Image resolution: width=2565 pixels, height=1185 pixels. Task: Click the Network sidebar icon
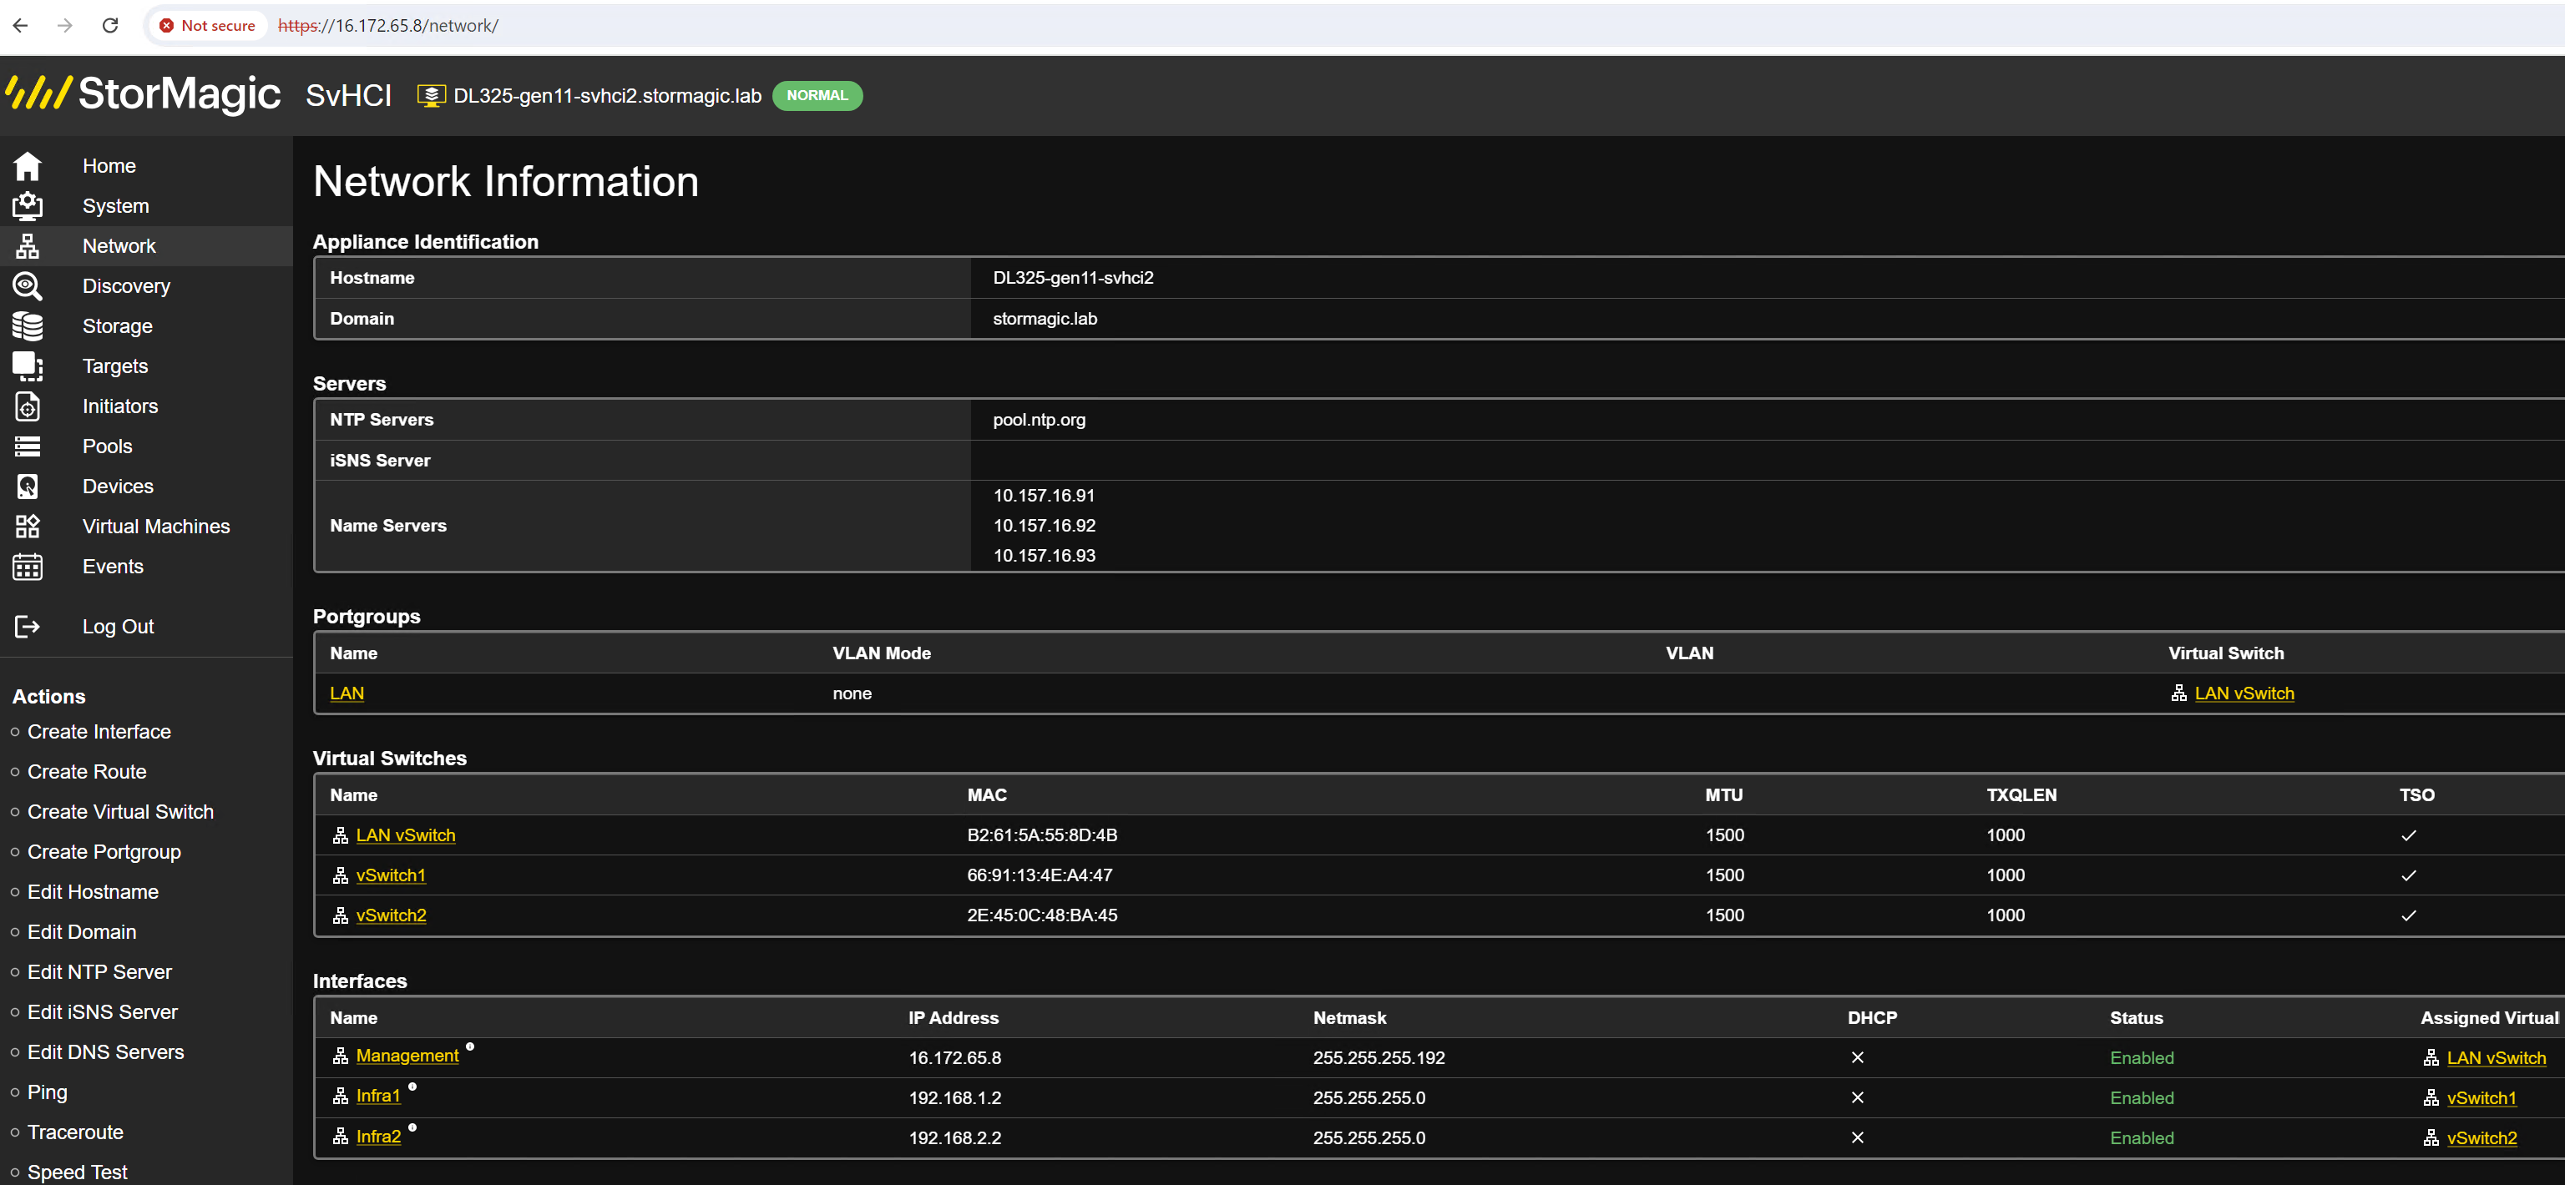tap(27, 245)
